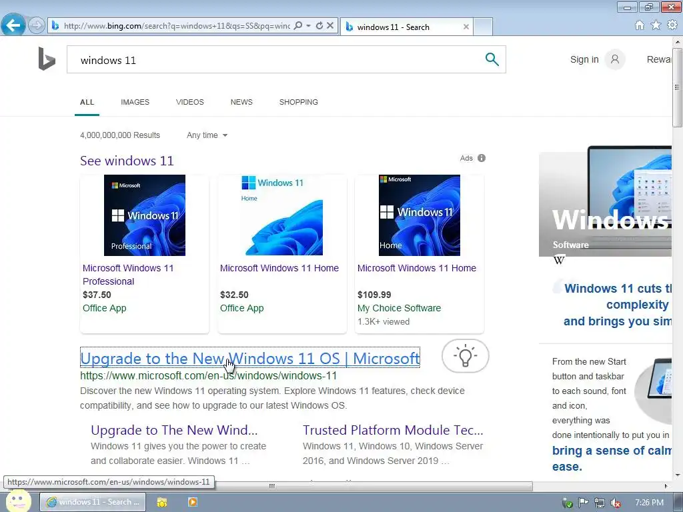
Task: Click the Sign in link
Action: [x=584, y=59]
